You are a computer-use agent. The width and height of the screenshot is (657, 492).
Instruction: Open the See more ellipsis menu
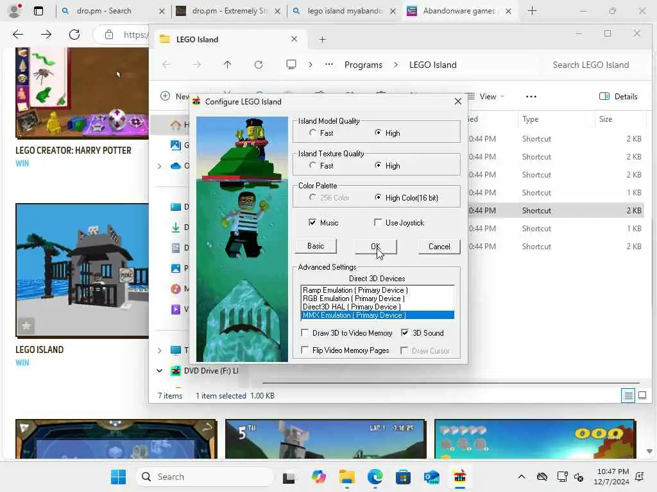coord(531,96)
